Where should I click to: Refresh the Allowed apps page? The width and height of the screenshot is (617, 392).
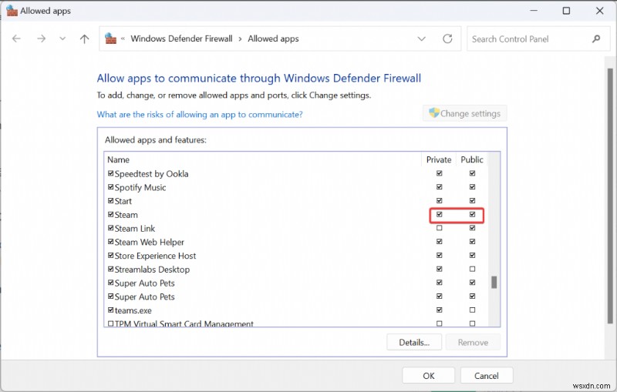click(x=447, y=39)
